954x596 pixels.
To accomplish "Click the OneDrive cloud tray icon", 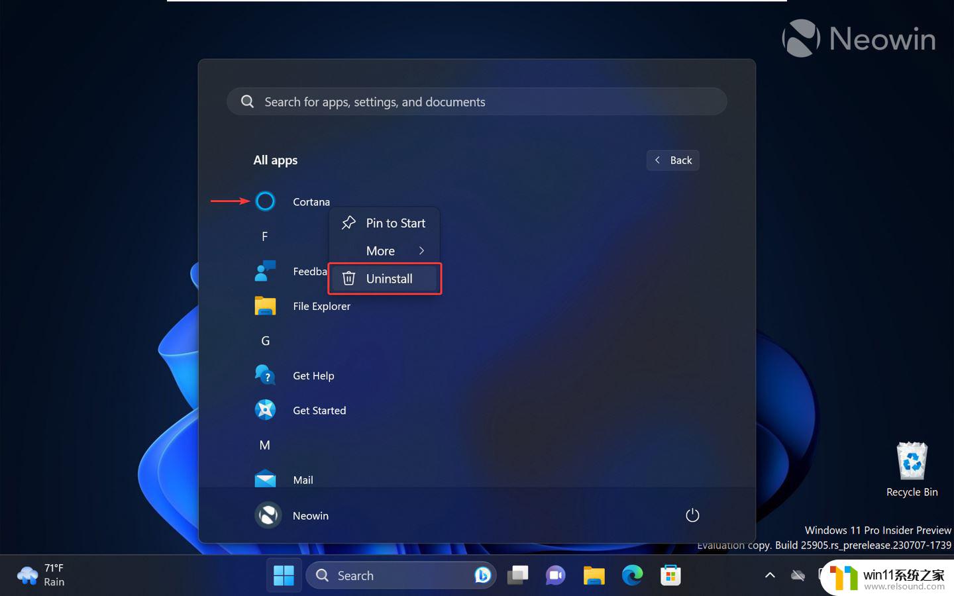I will [x=798, y=575].
